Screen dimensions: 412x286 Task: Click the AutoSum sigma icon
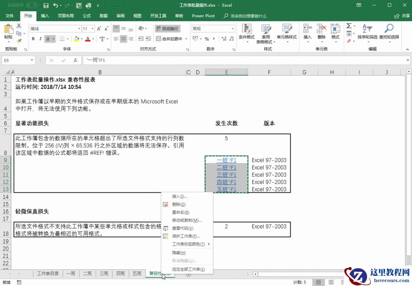(x=349, y=26)
